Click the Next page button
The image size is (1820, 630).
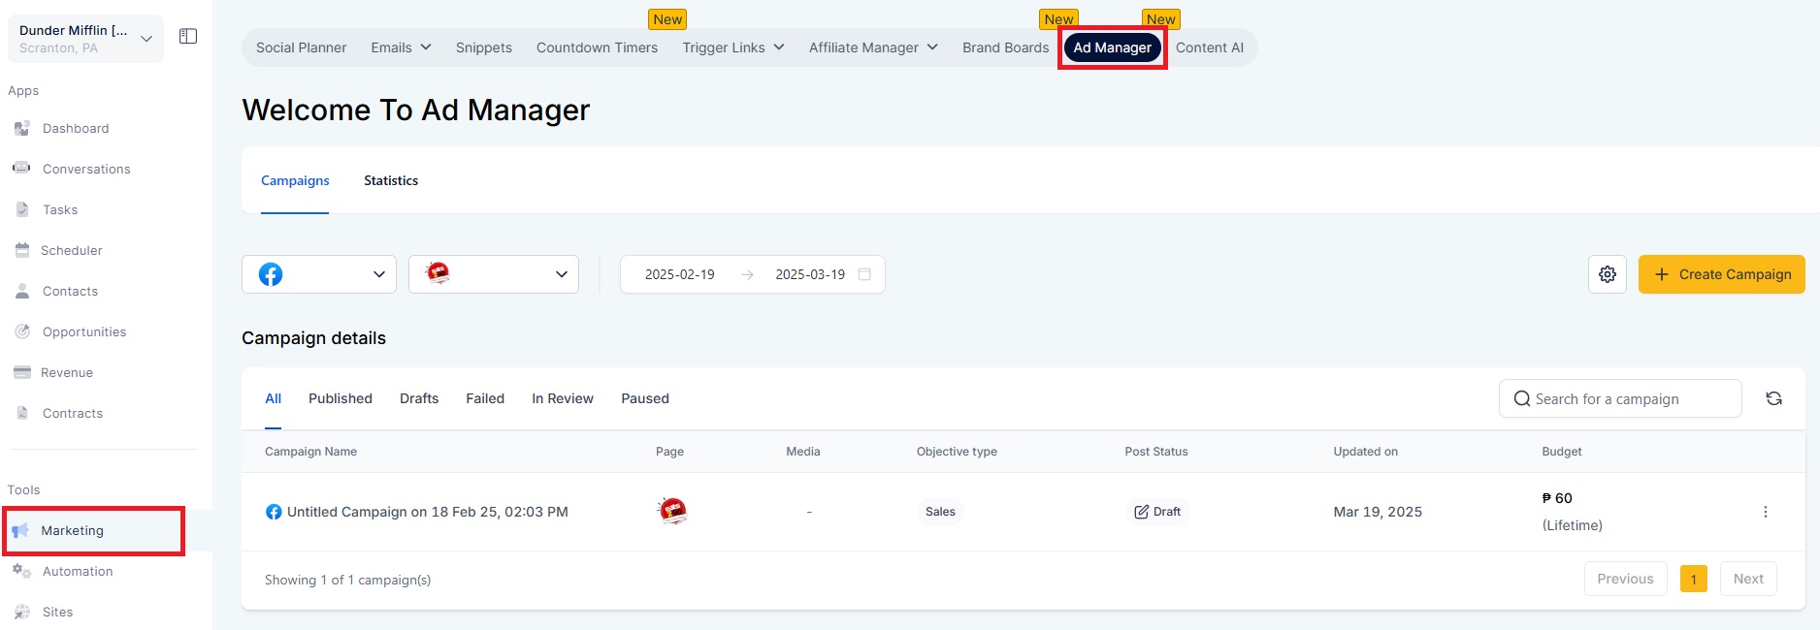(x=1748, y=579)
